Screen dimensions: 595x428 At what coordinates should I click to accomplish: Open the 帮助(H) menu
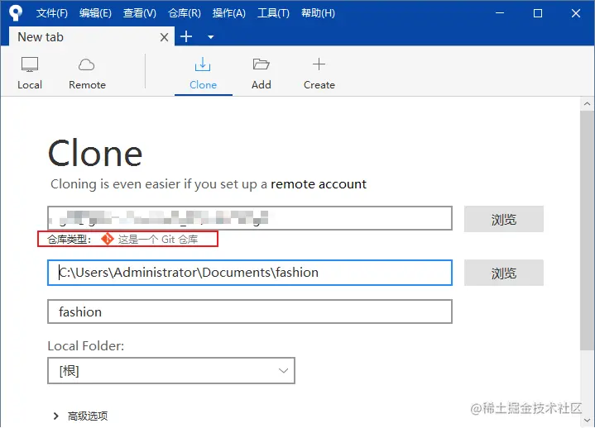(x=318, y=13)
